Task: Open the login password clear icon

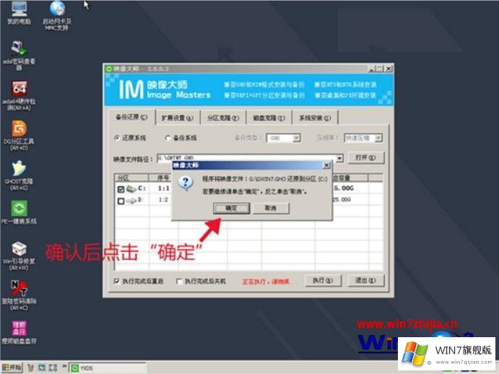Action: 19,296
